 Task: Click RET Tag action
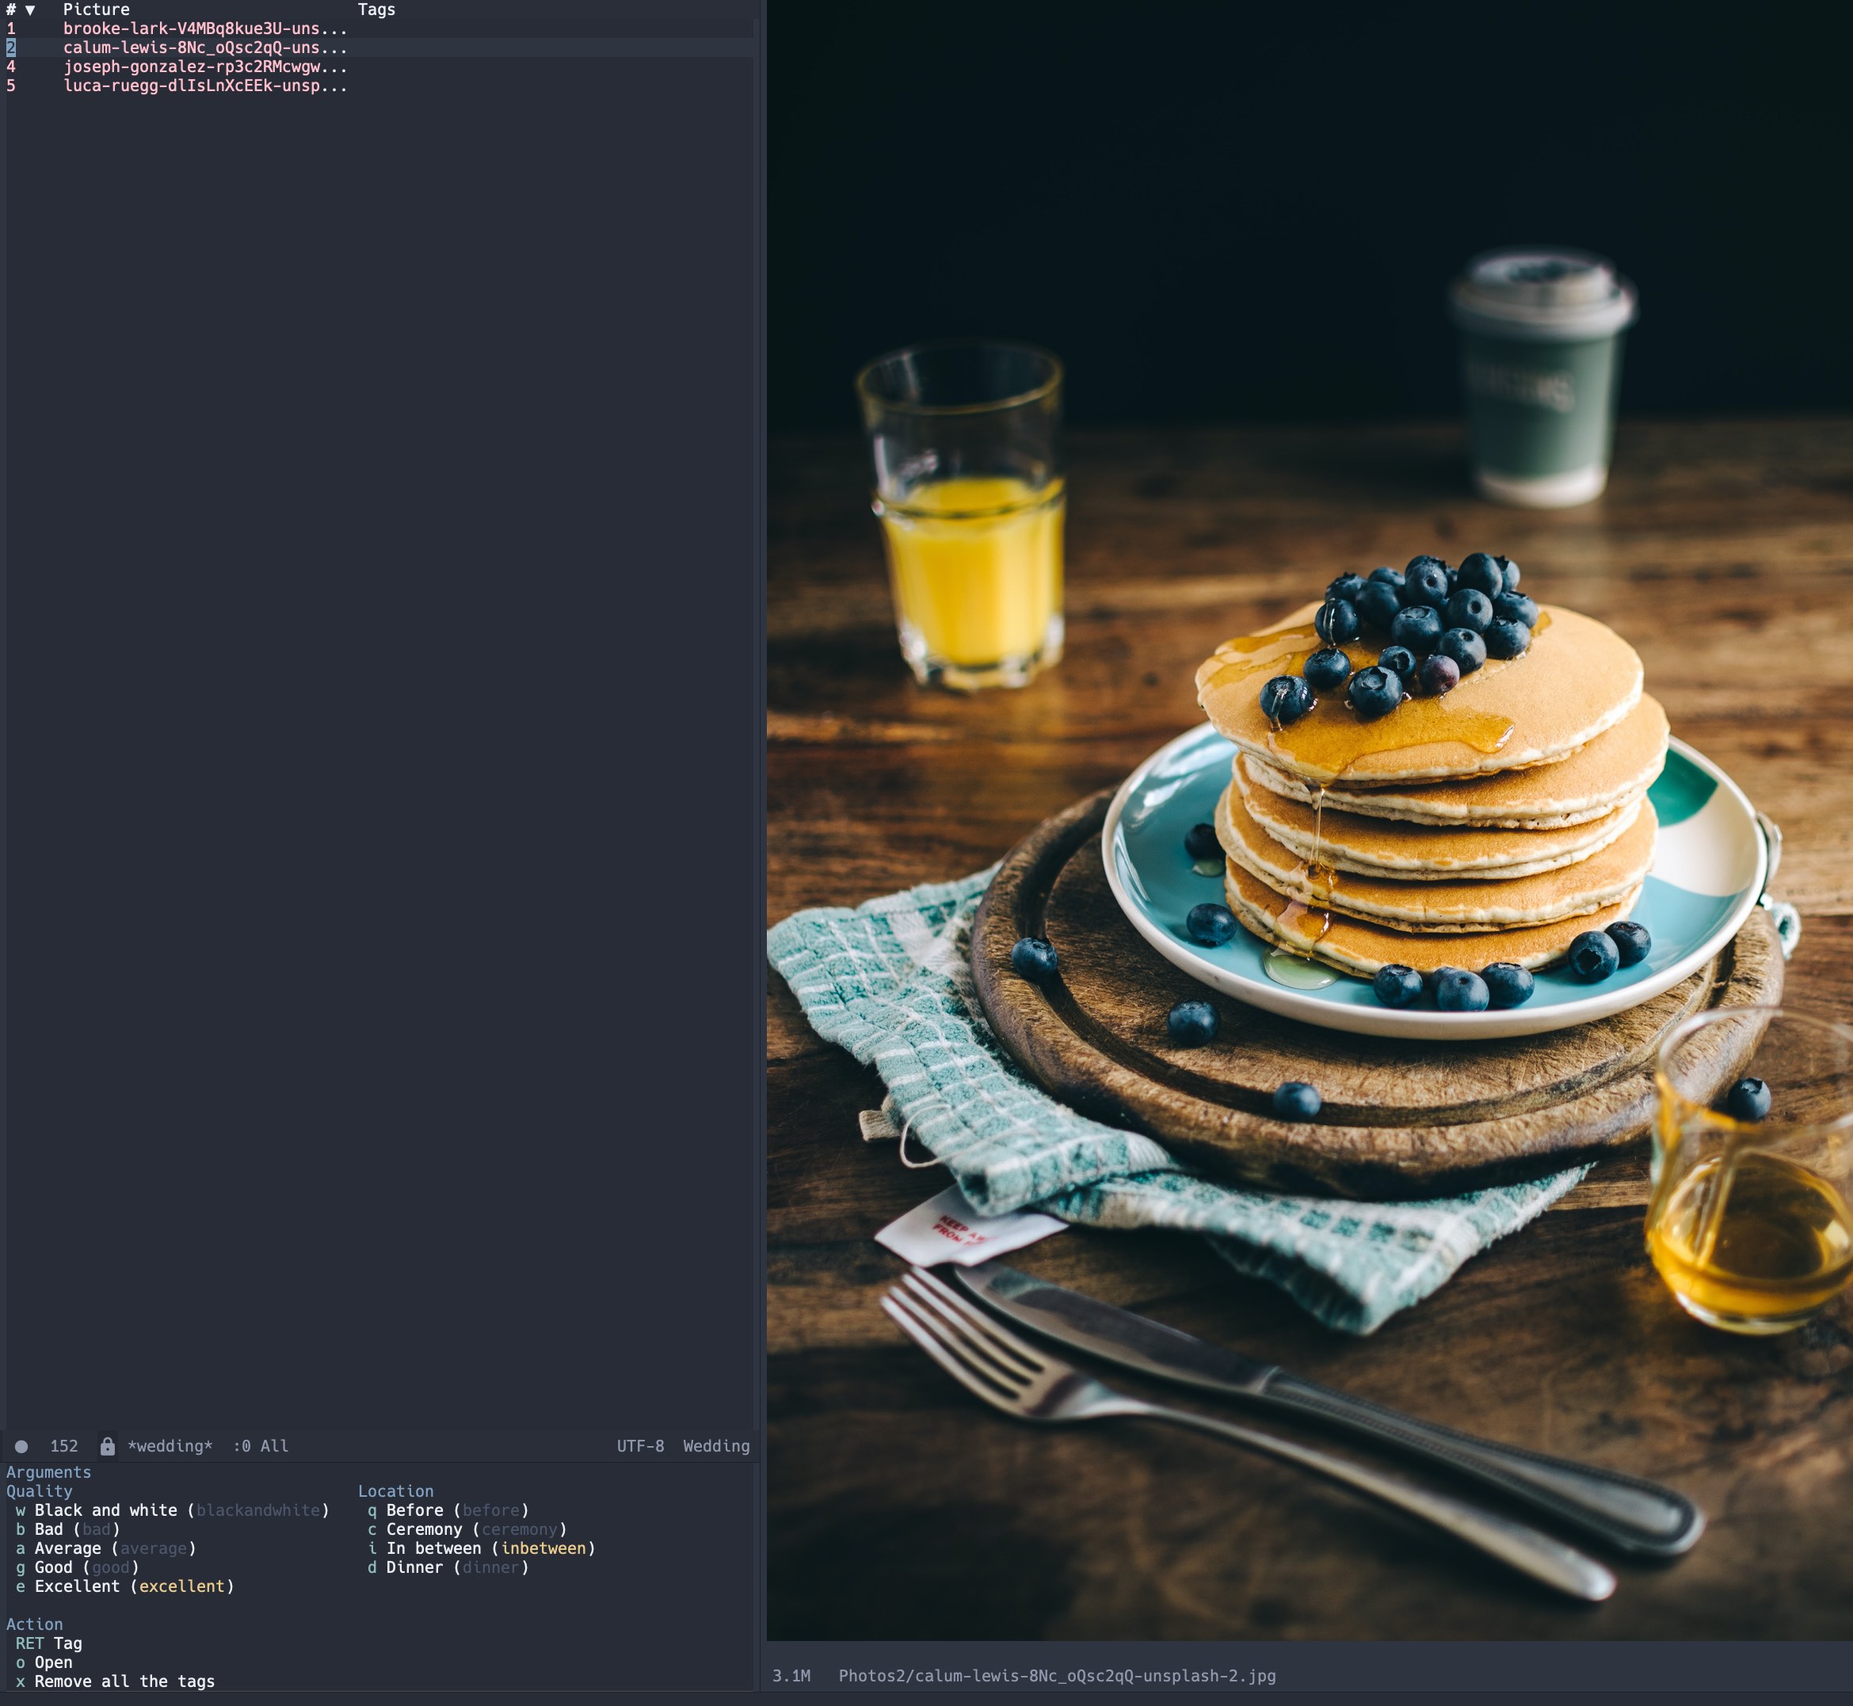[x=49, y=1643]
